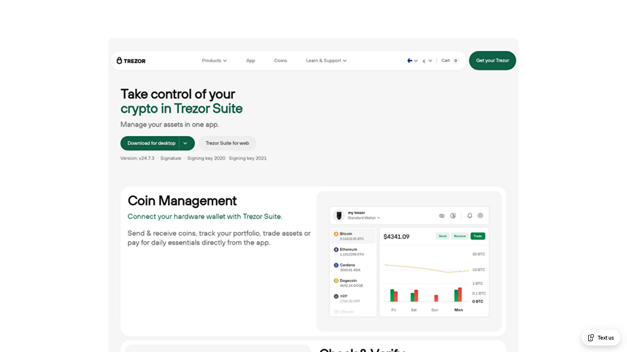The image size is (627, 352).
Task: Click the cart item count badge
Action: pos(456,61)
